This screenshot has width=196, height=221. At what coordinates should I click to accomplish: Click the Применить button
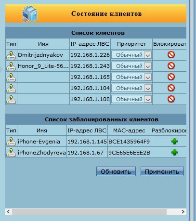click(x=162, y=171)
